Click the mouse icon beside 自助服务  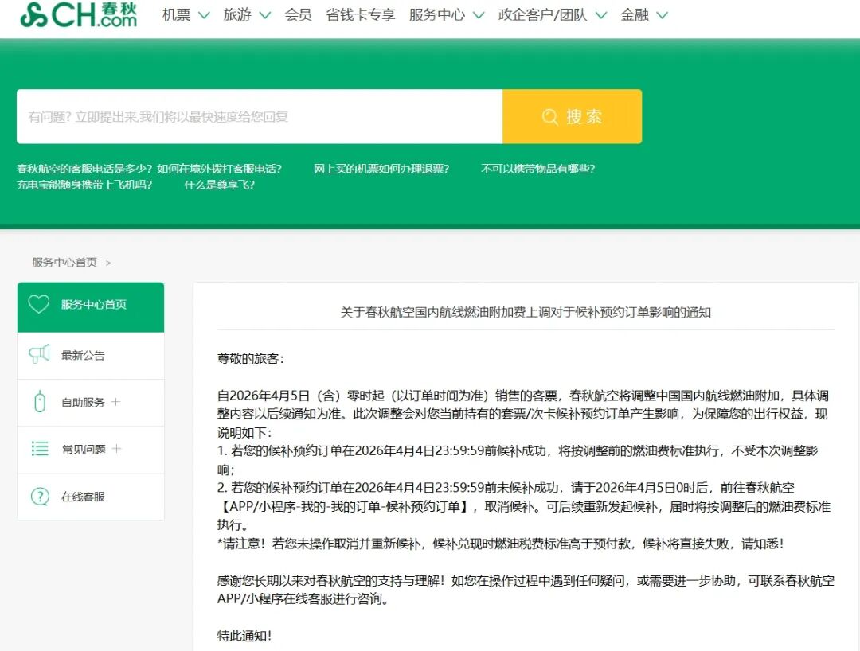(40, 402)
